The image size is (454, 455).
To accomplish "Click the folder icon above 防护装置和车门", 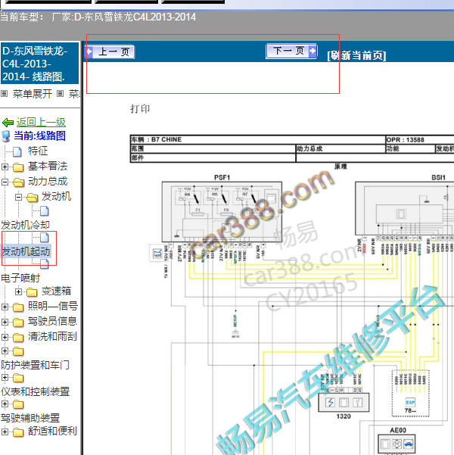I will [x=18, y=351].
